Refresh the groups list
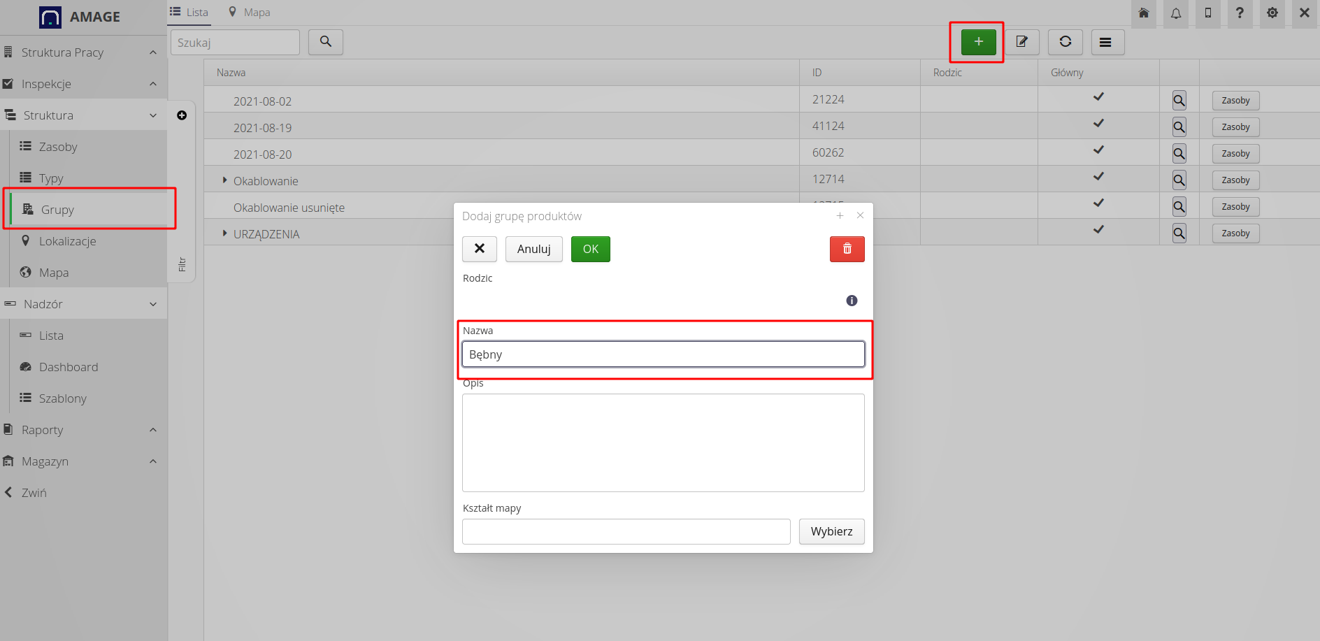 coord(1065,42)
